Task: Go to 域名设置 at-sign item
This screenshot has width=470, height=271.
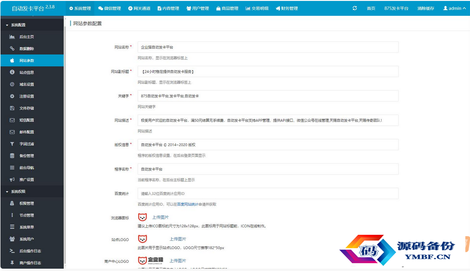Action: [32, 84]
